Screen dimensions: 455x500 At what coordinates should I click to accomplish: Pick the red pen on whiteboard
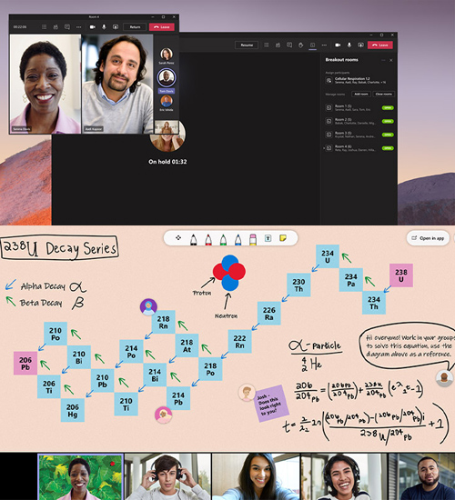pos(208,239)
